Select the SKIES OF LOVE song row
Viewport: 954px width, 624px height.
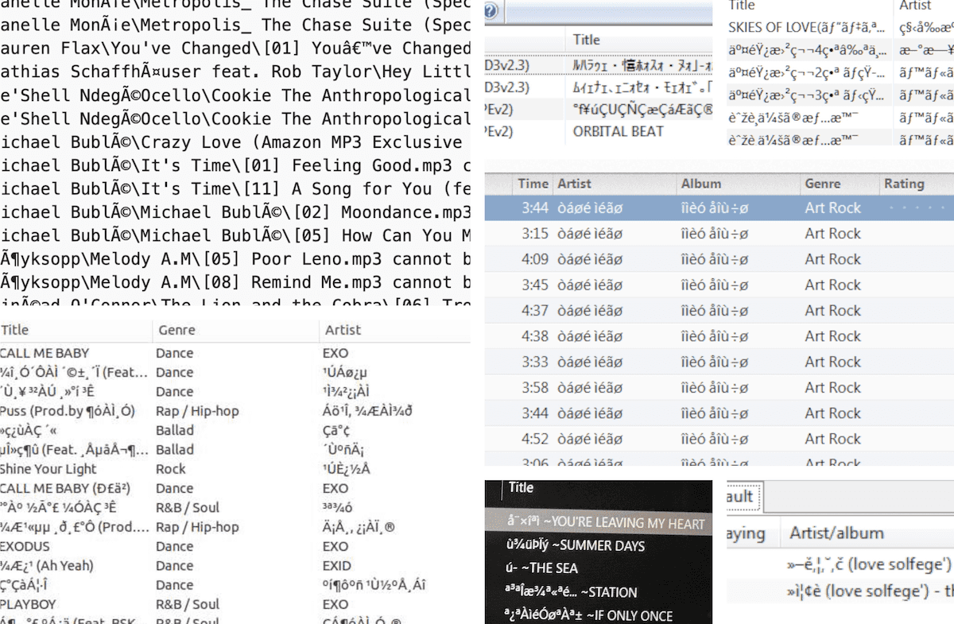click(x=795, y=26)
